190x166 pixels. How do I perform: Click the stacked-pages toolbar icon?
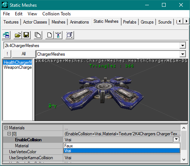pos(38,35)
